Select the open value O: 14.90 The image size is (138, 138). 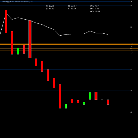point(50,6)
